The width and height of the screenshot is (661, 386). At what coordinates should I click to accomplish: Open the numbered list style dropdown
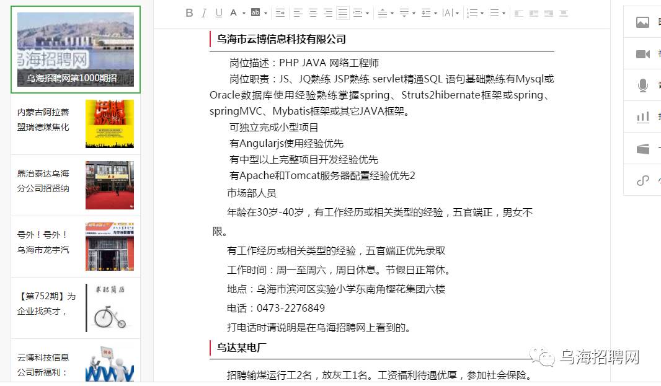[x=482, y=14]
